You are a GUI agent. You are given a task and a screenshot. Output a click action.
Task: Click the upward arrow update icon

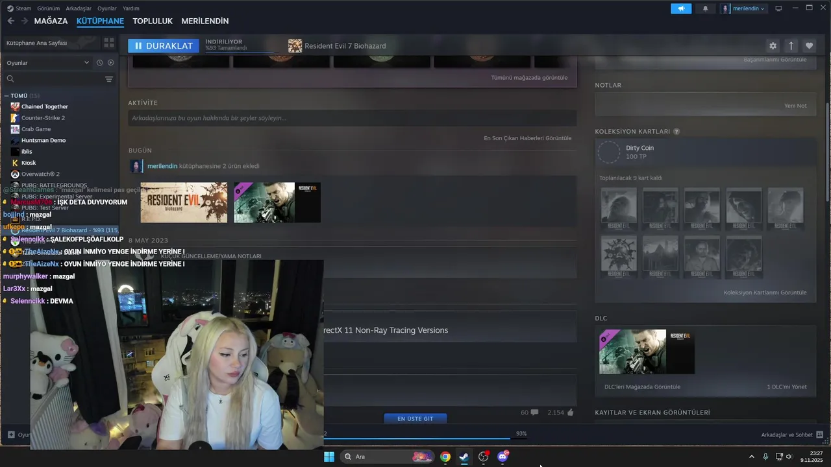point(791,46)
